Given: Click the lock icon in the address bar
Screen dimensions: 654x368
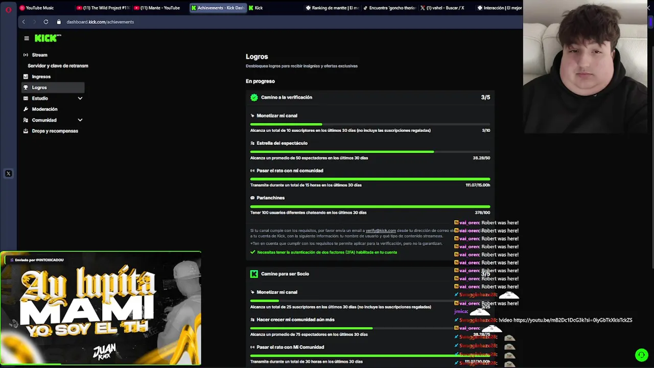Looking at the screenshot, I should 59,22.
